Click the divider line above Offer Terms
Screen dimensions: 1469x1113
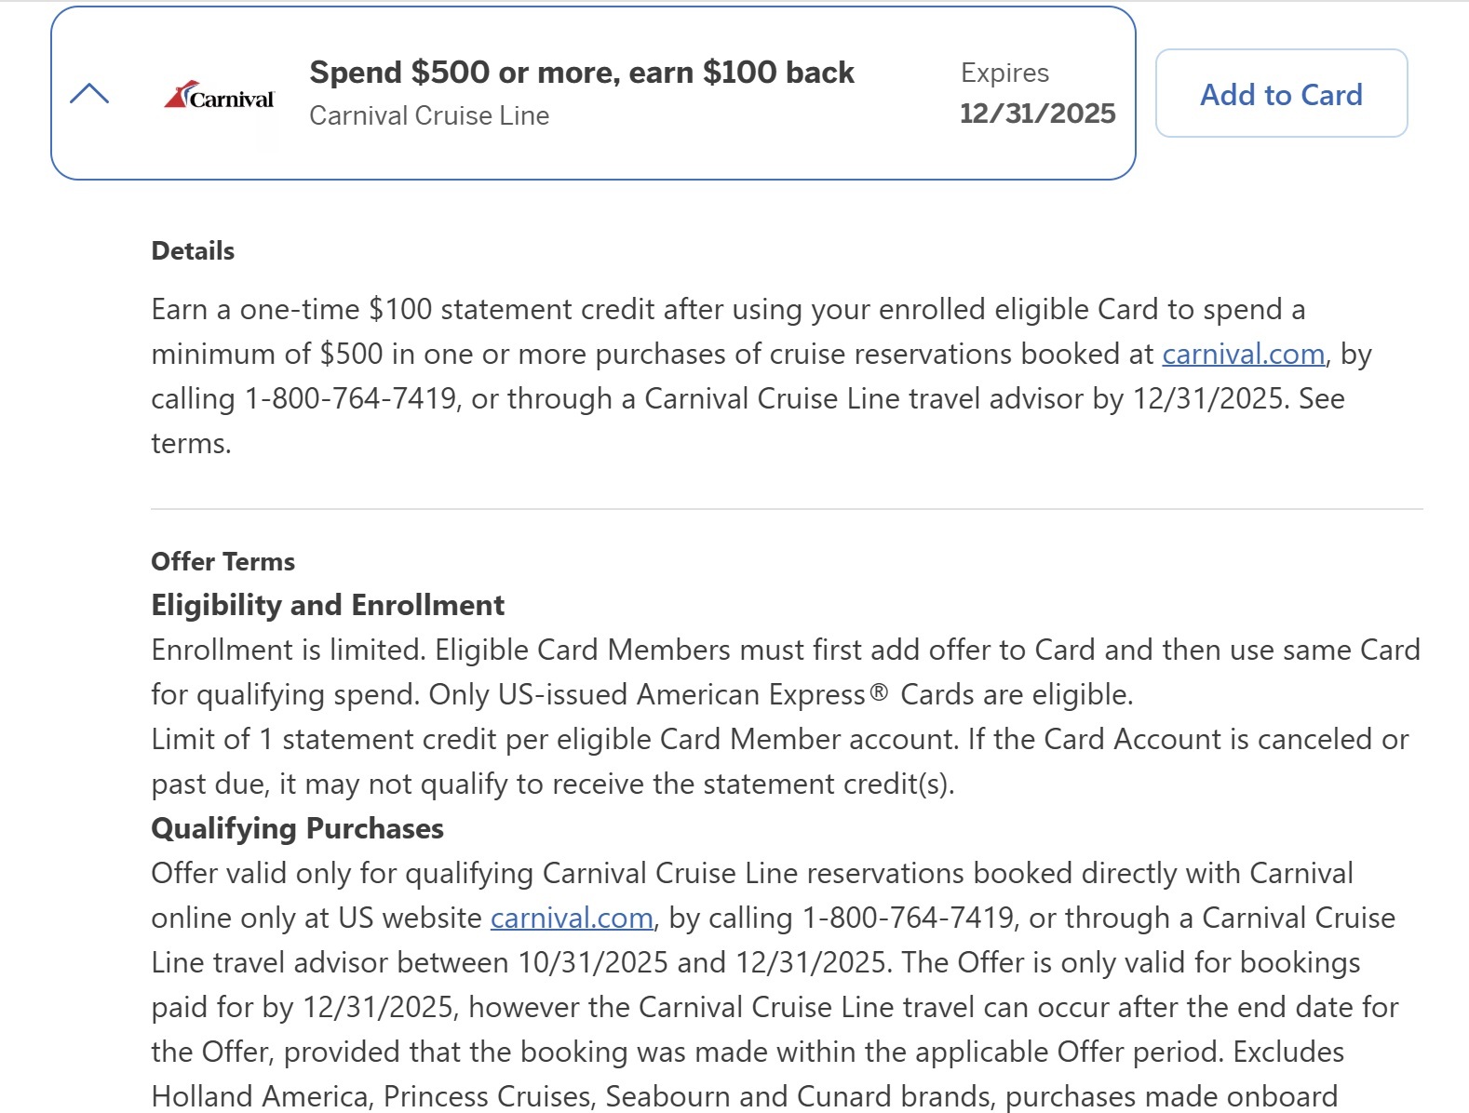[x=787, y=509]
